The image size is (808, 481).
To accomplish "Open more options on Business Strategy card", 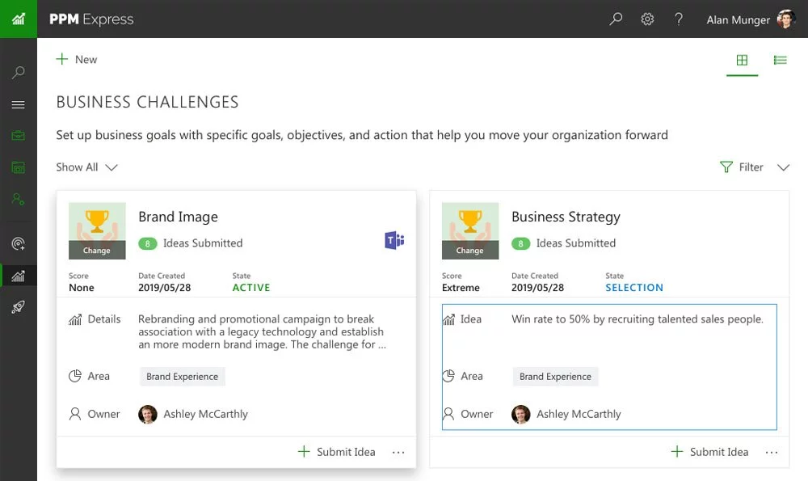I will point(772,452).
